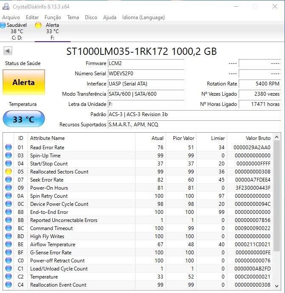Open the Idioma (Language) menu
285x293 pixels.
(x=143, y=17)
